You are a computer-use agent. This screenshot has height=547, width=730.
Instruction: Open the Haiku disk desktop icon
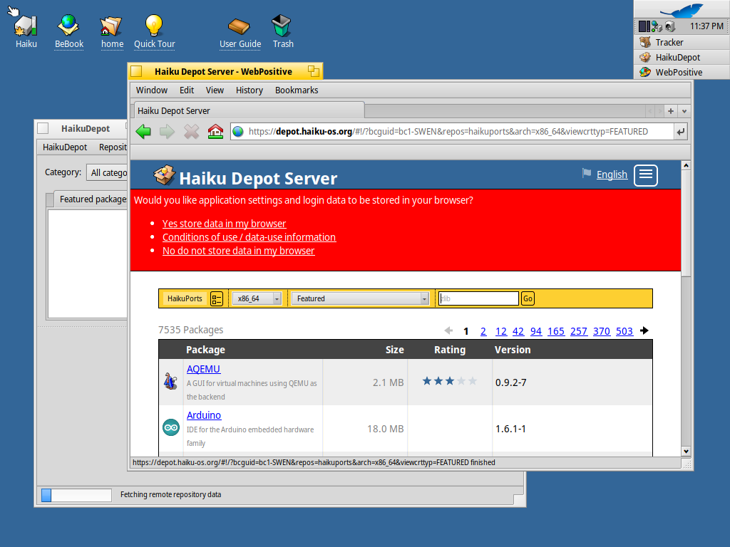(26, 26)
